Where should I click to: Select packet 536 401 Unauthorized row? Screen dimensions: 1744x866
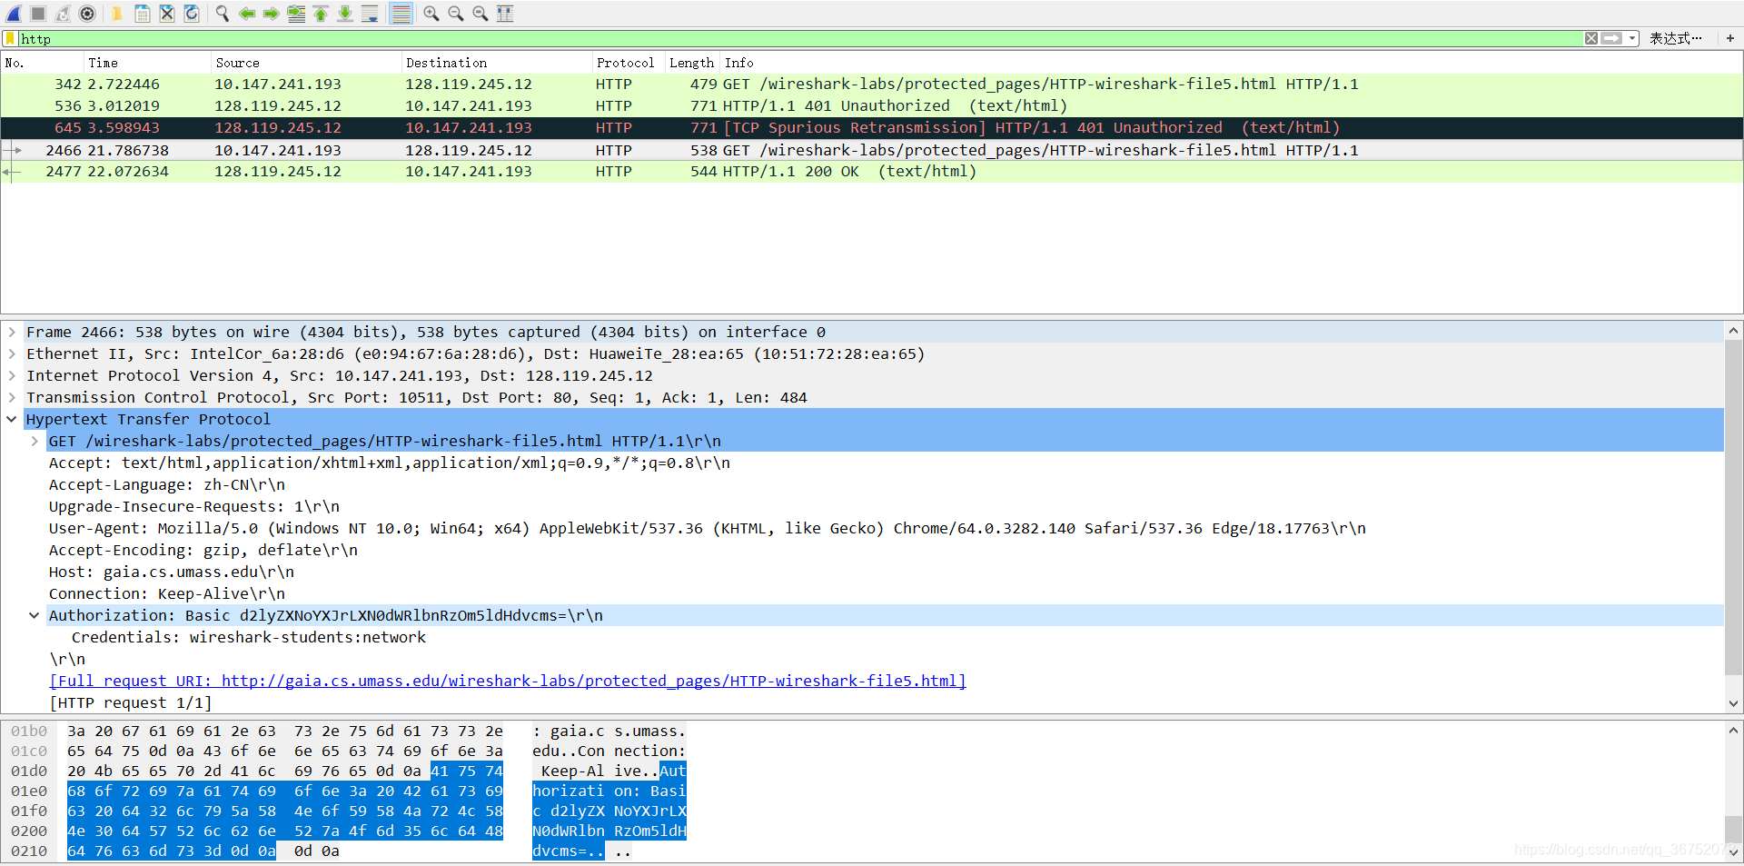pyautogui.click(x=872, y=106)
